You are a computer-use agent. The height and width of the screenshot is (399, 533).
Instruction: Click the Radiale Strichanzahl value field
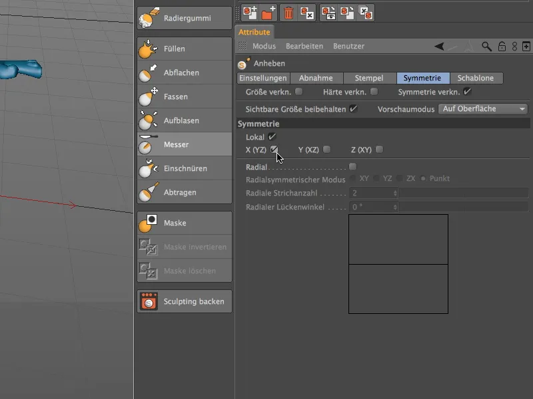click(370, 193)
